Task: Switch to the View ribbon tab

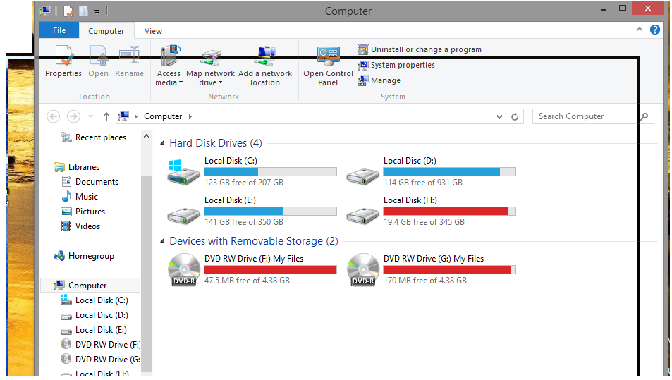Action: click(x=153, y=31)
